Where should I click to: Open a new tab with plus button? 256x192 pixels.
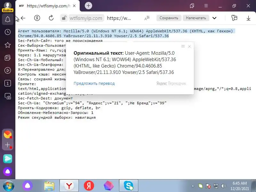point(88,6)
